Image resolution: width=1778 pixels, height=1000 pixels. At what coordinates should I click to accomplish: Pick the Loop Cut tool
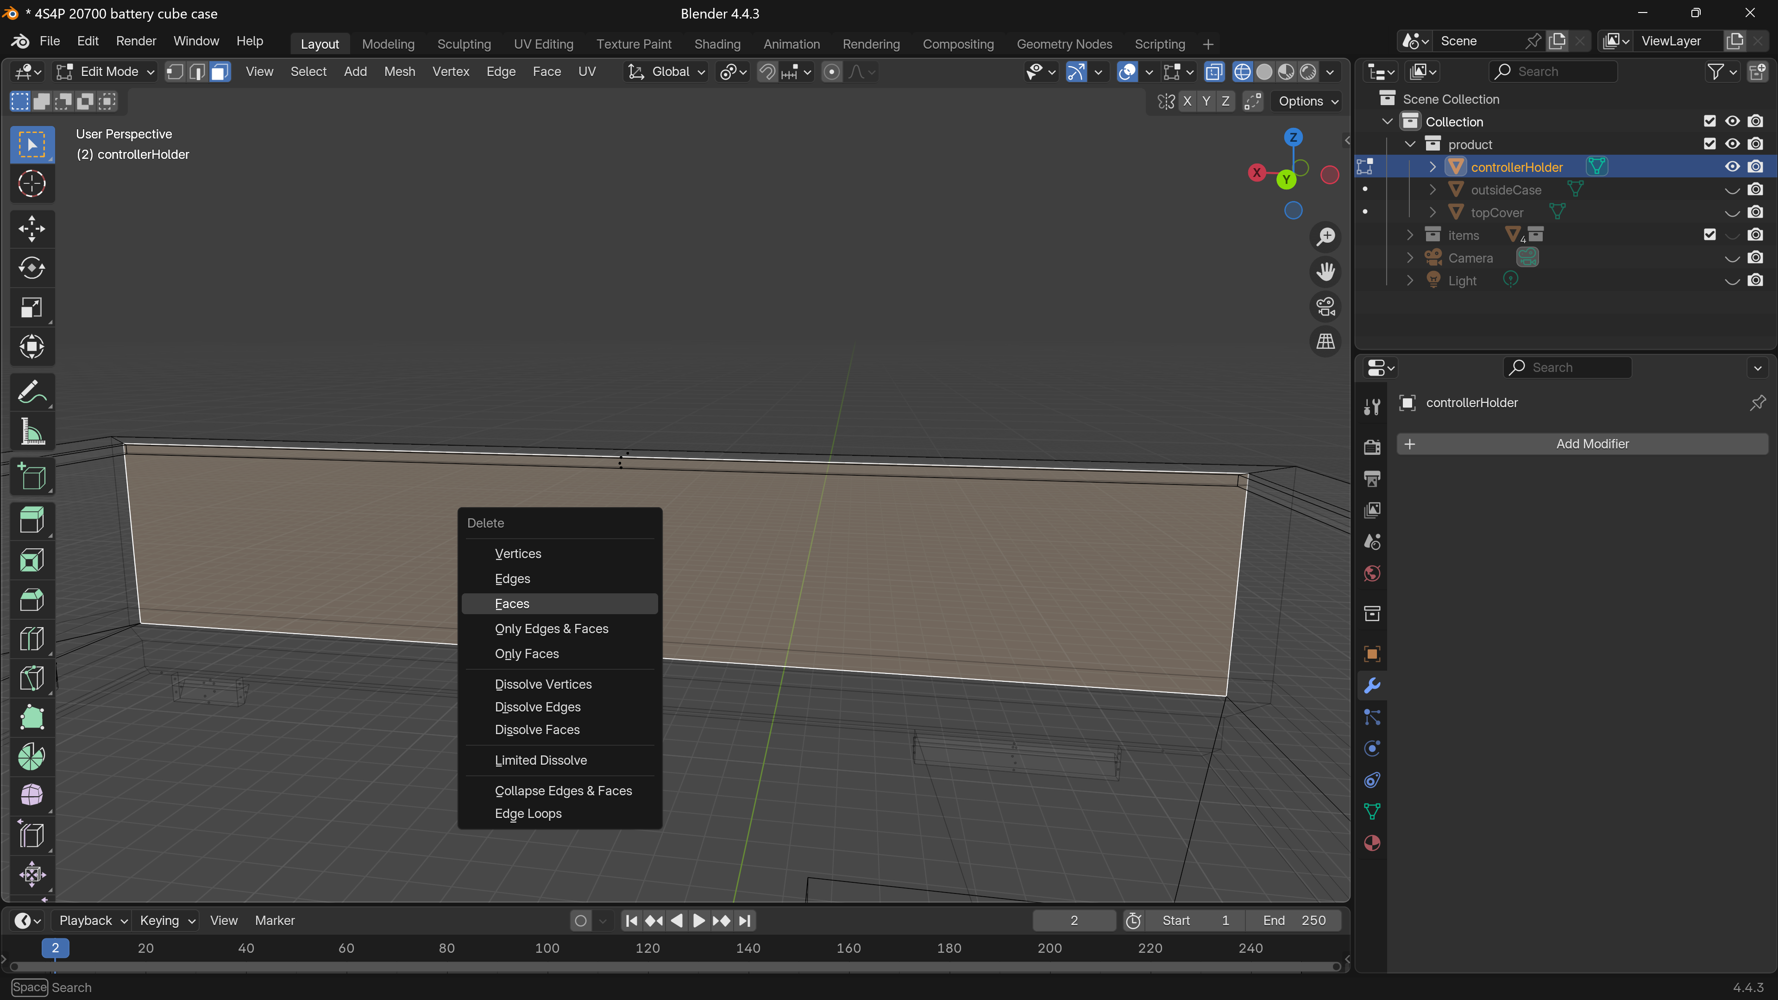tap(31, 638)
